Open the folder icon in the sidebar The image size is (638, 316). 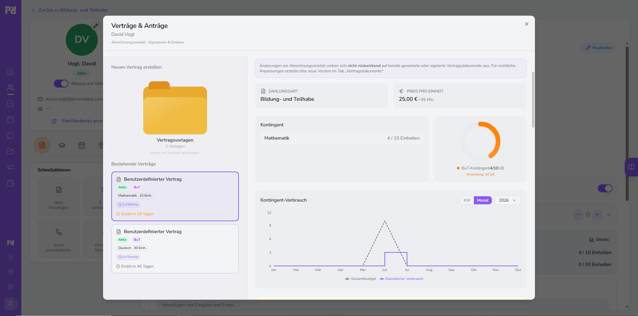11,151
